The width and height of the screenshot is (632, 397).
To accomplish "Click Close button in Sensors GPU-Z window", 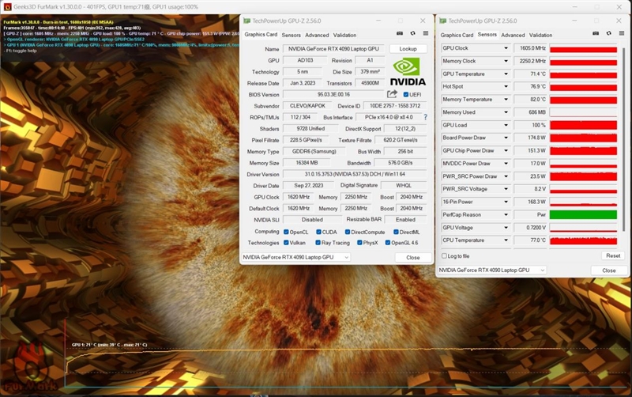I will coord(608,270).
